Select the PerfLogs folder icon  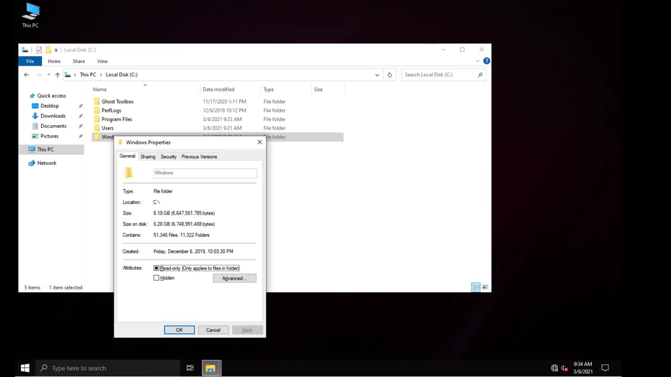(x=97, y=110)
